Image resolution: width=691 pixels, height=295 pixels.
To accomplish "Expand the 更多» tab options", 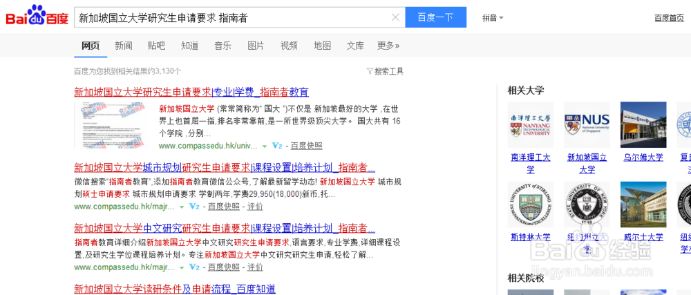I will (x=388, y=46).
